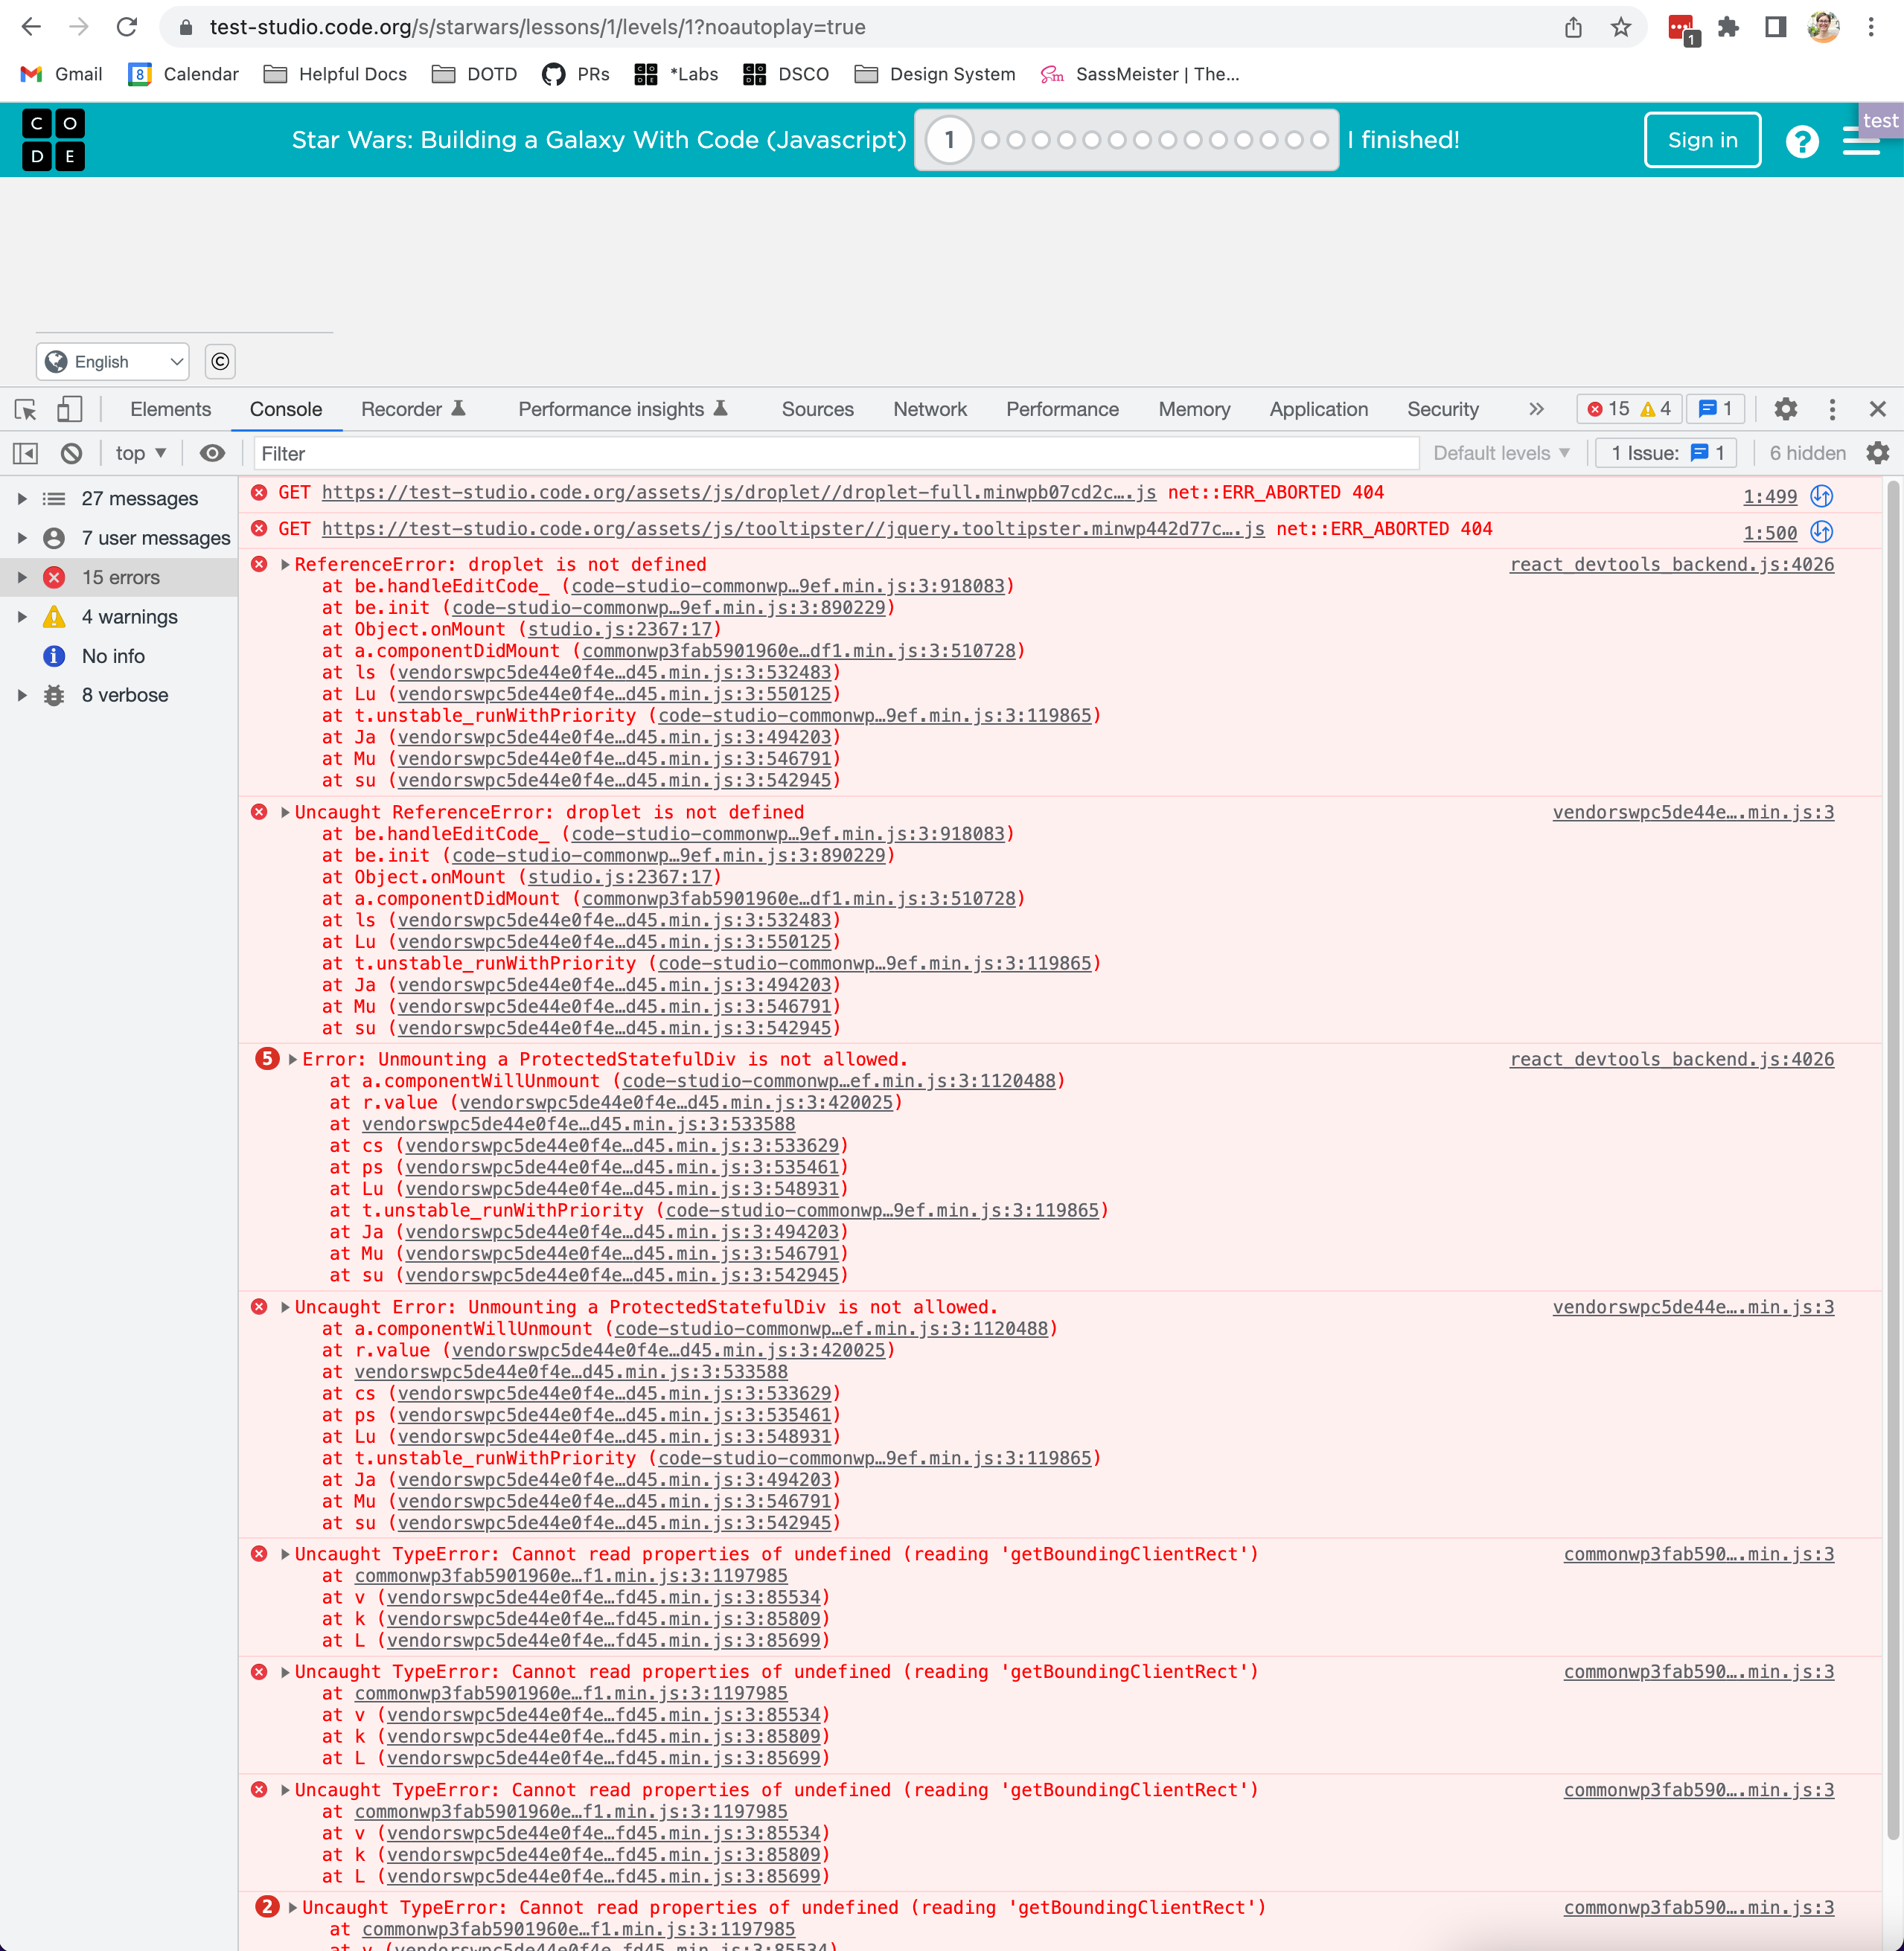Switch to the Security tab

pos(1442,409)
